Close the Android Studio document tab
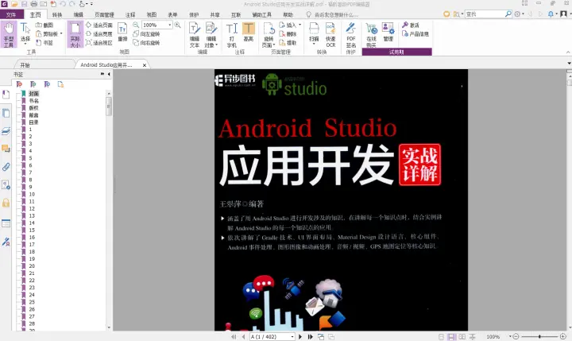Viewport: 572px width, 341px height. (x=145, y=65)
